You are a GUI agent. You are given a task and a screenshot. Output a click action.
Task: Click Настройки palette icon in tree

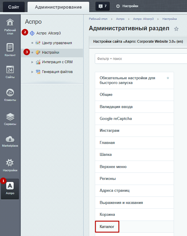[x=38, y=52]
